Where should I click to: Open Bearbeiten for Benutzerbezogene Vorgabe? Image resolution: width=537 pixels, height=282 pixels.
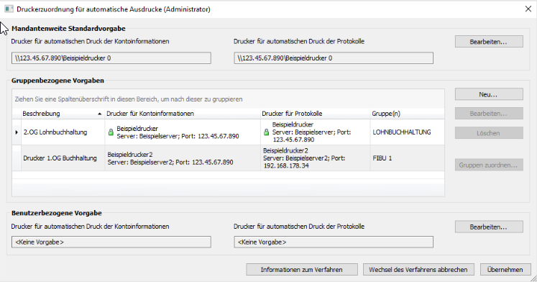point(489,227)
